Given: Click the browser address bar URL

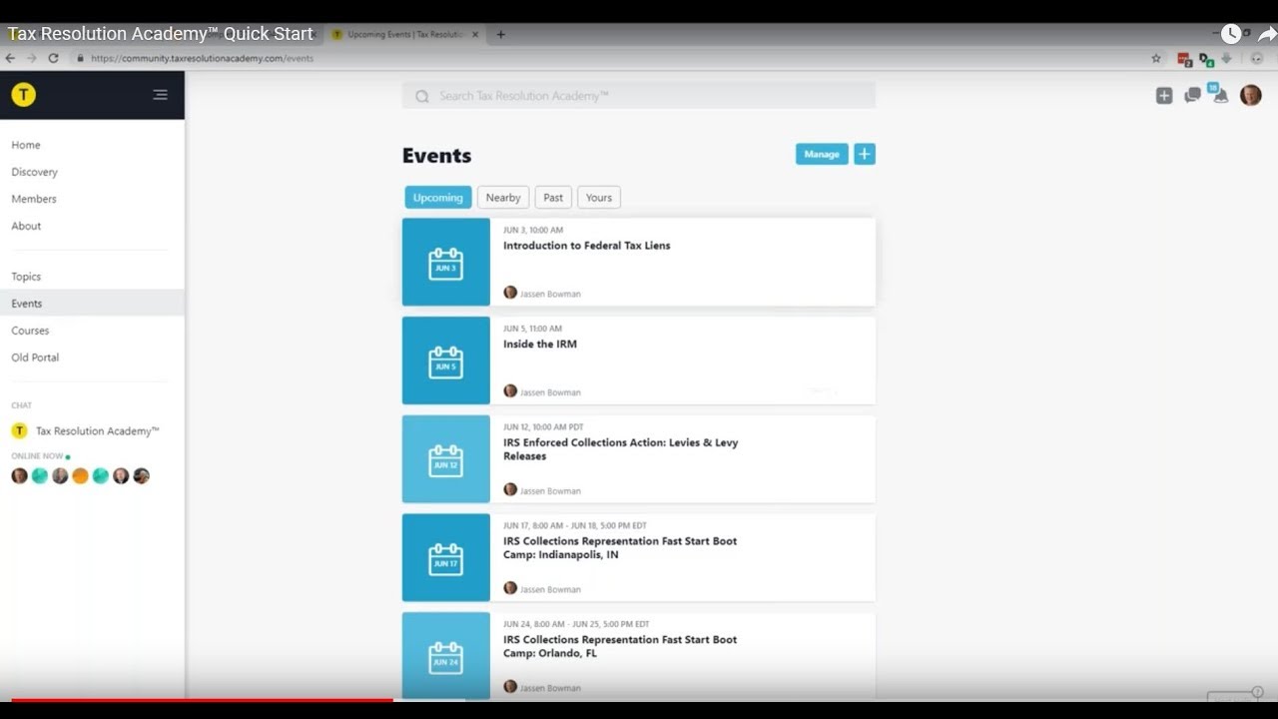Looking at the screenshot, I should 202,59.
